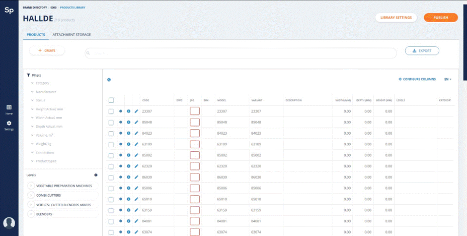467x236 pixels.
Task: Go to Brand Directory breadcrumb
Action: [35, 8]
